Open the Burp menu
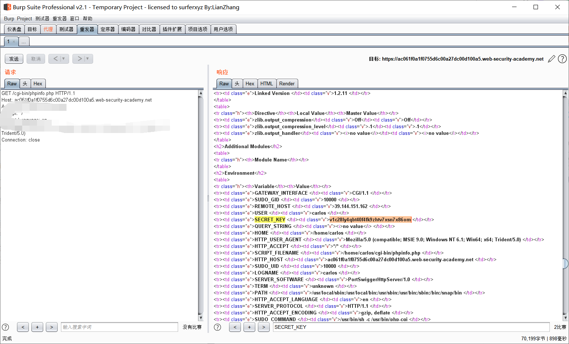Viewport: 569px width, 344px height. point(9,18)
